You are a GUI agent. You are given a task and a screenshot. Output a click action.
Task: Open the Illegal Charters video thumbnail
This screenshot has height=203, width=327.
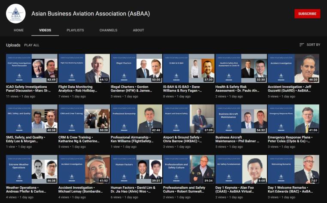136,68
